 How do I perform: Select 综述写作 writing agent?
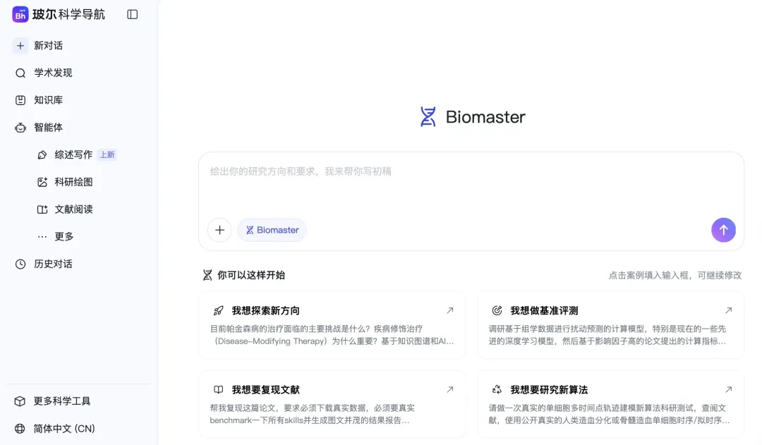tap(73, 154)
